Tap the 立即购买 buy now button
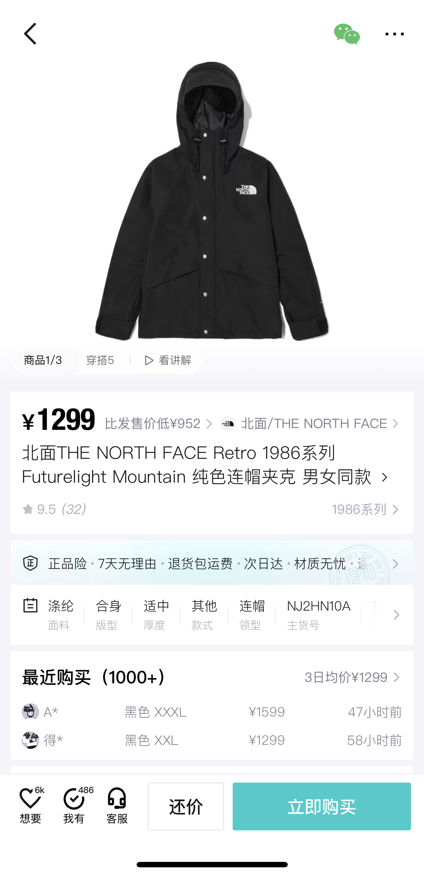Screen dimensions: 424x876 pyautogui.click(x=321, y=806)
